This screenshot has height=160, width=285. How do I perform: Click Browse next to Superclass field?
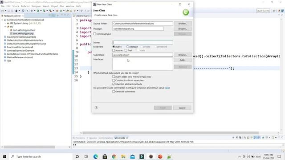[x=183, y=55]
